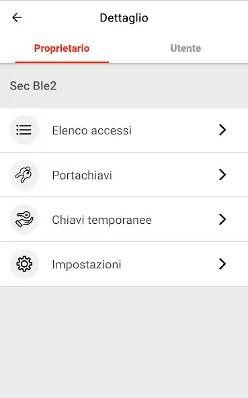This screenshot has width=248, height=398.
Task: Click the gray header band beside Sec Ble2
Action: pos(153,86)
